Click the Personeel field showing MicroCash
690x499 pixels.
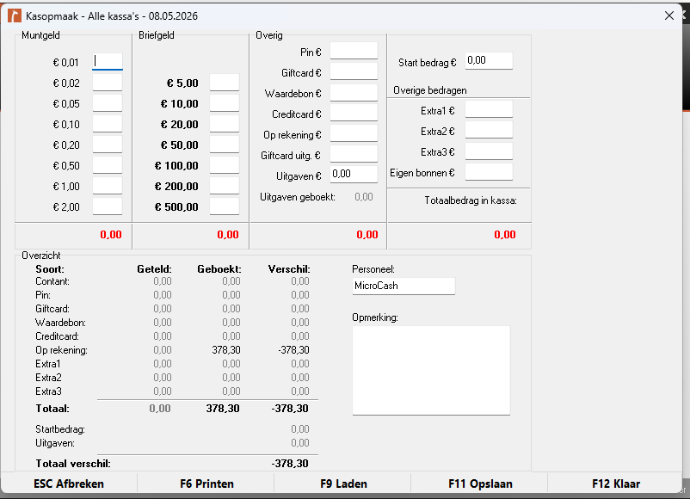[x=404, y=286]
